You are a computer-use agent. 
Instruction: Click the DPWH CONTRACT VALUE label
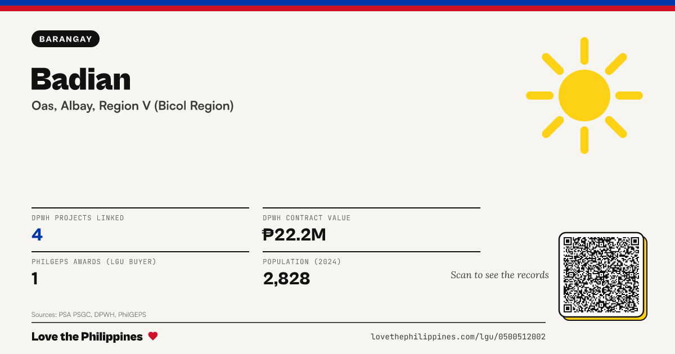(x=307, y=218)
